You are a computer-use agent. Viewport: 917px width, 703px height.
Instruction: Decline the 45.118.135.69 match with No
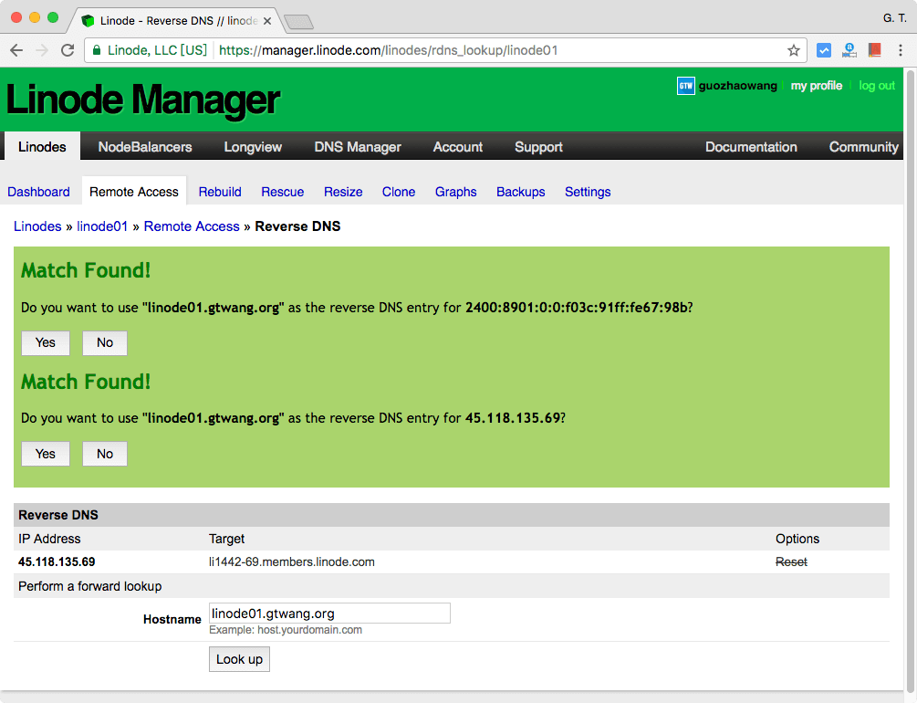(104, 454)
